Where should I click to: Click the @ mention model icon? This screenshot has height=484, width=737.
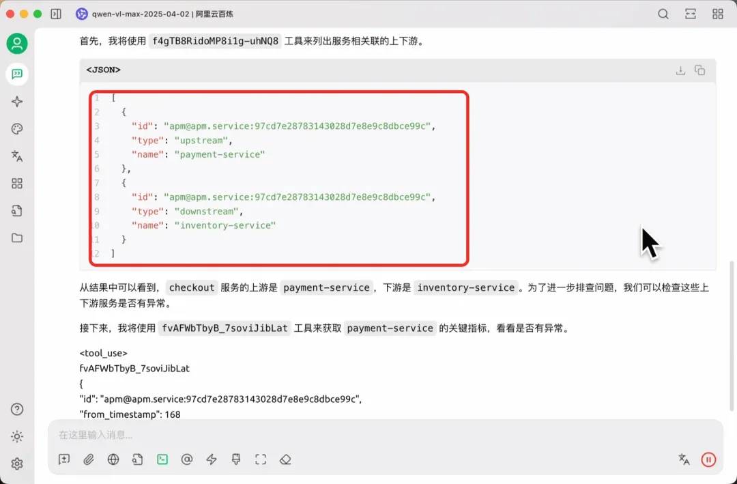click(x=187, y=459)
